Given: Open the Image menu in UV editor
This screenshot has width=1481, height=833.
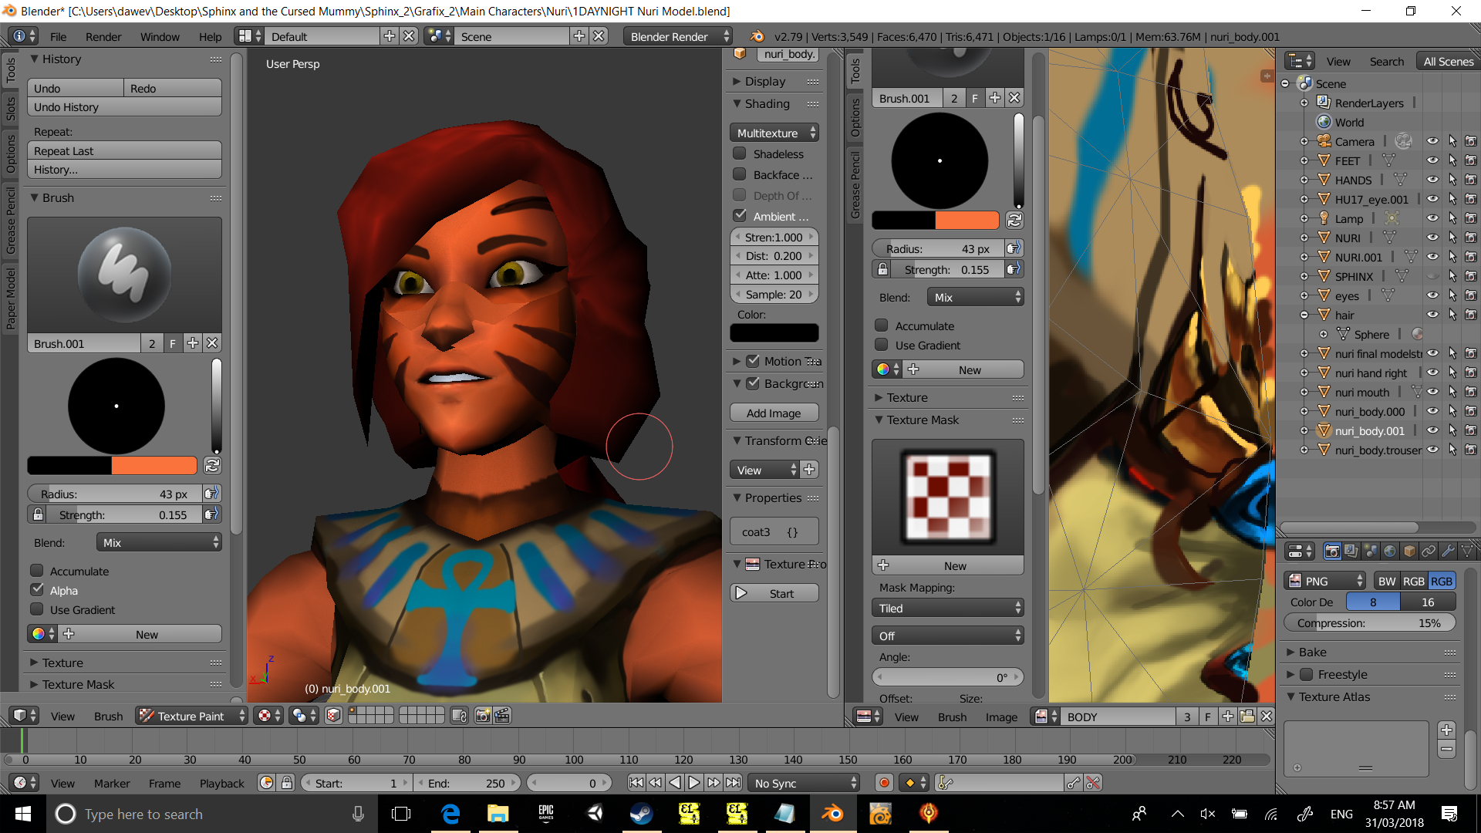Looking at the screenshot, I should [x=1001, y=717].
